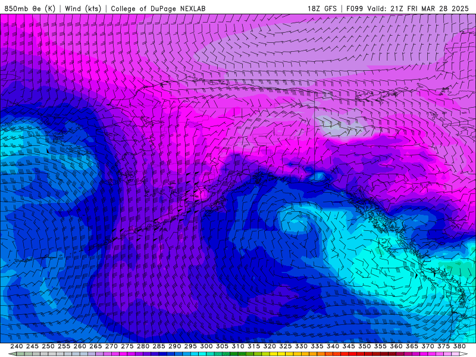Click the "F099" forecast hour text
This screenshot has width=476, height=357.
[355, 8]
